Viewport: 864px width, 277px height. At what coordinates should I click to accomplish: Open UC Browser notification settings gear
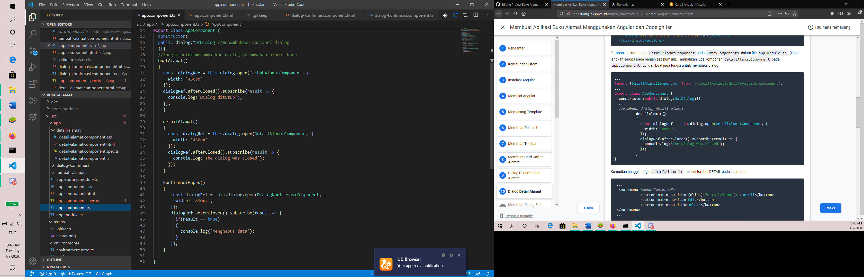pos(452,255)
